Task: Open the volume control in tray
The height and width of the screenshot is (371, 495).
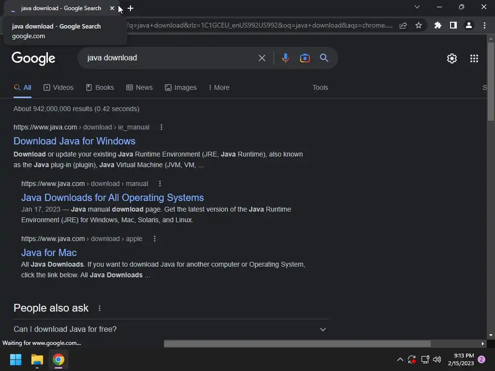Action: click(437, 359)
